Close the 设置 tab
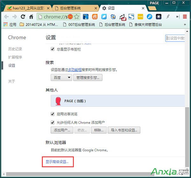The height and width of the screenshot is (178, 191). pyautogui.click(x=143, y=8)
